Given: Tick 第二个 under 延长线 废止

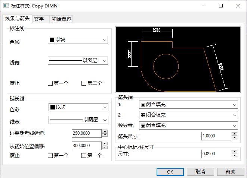Looking at the screenshot, I should tap(84, 156).
